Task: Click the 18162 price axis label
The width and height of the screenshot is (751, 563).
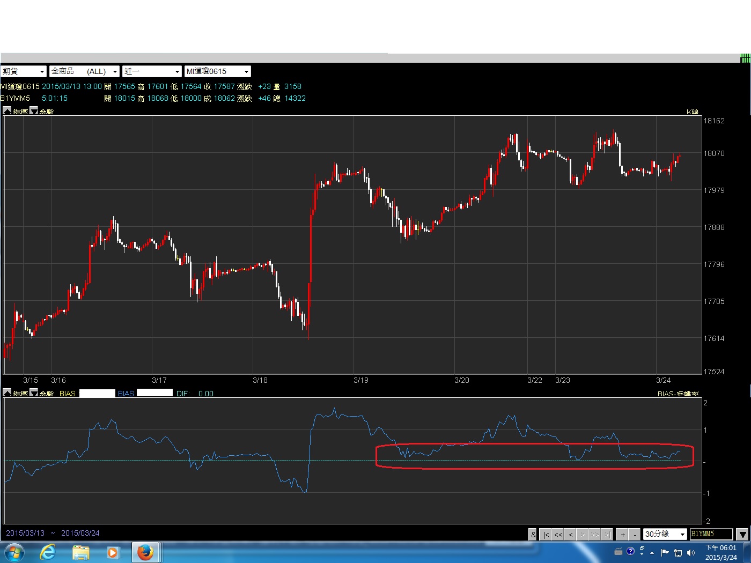Action: pos(714,121)
